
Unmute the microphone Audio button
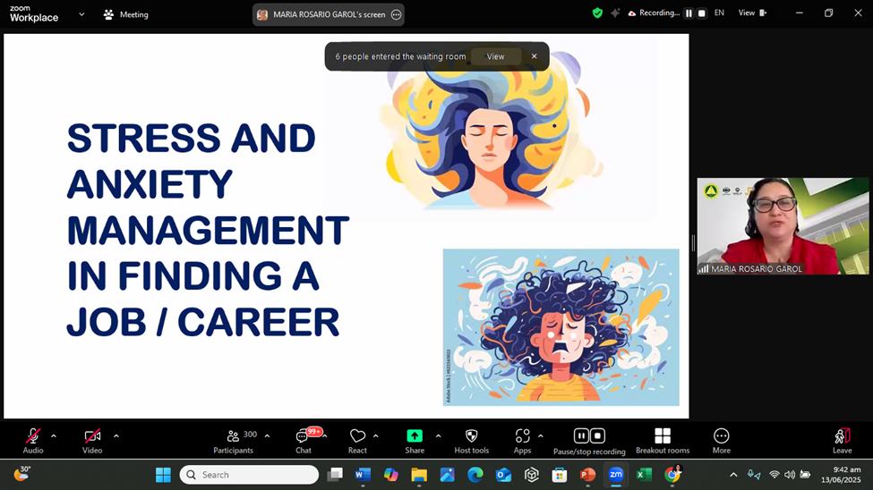point(33,436)
